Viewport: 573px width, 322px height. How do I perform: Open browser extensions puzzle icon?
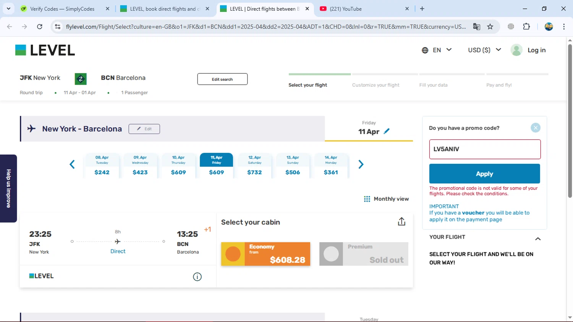pos(526,26)
